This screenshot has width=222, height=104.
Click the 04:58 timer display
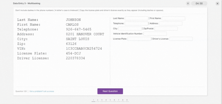click(199, 3)
